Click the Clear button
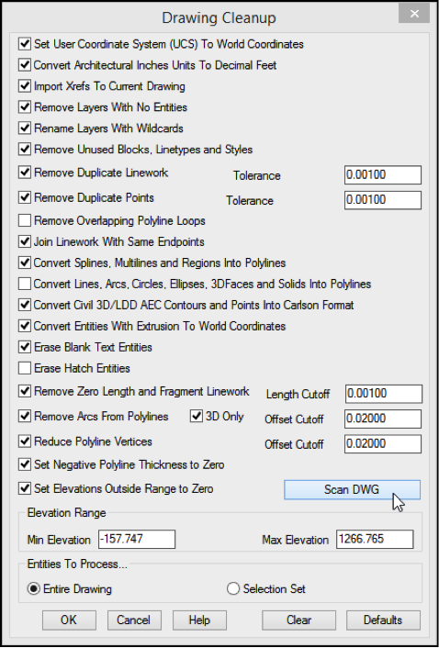439x648 pixels. (298, 620)
